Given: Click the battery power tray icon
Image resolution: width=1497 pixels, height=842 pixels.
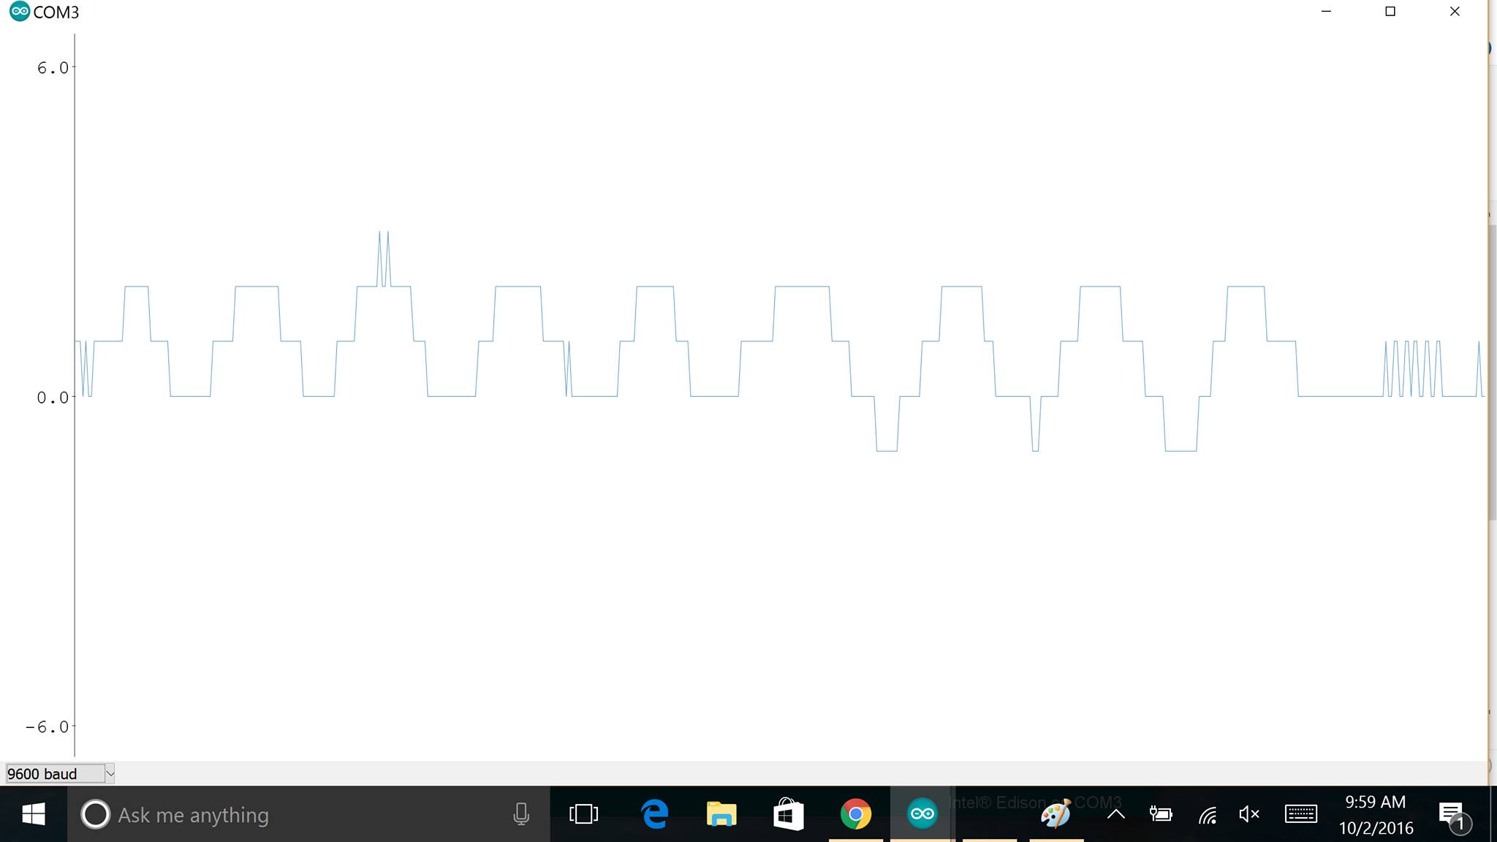Looking at the screenshot, I should click(1160, 814).
